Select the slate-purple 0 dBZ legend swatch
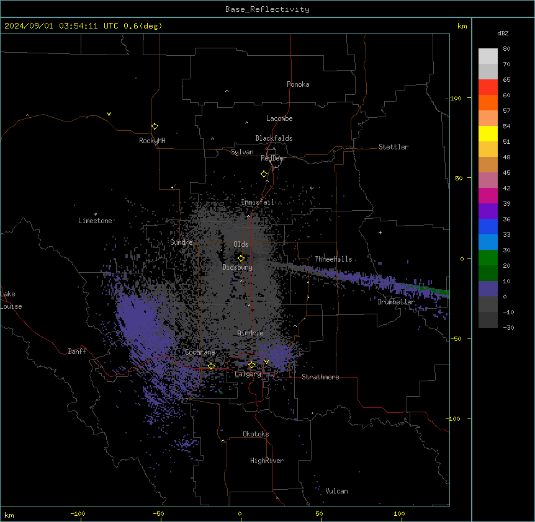The height and width of the screenshot is (522, 535). (x=488, y=289)
